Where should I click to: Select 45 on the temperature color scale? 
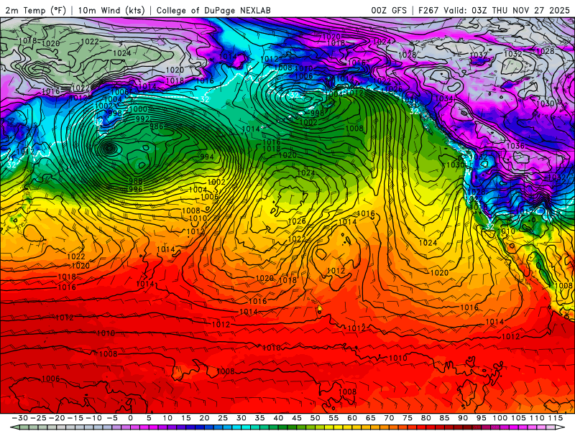[297, 418]
